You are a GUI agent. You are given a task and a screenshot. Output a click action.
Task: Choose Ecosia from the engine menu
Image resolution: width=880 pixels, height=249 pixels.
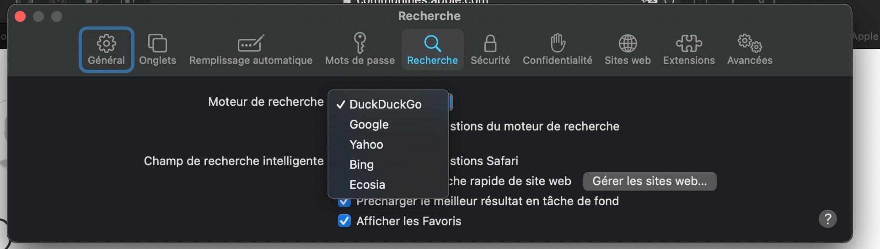[x=367, y=185]
